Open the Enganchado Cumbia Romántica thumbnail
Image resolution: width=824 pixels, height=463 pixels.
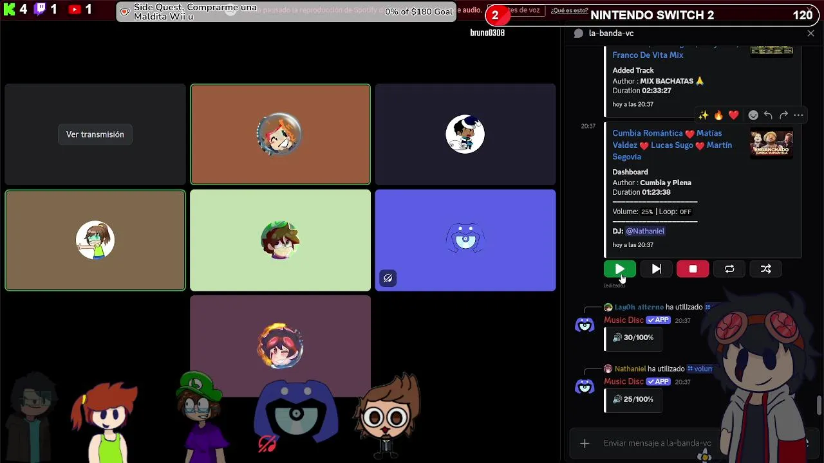click(771, 144)
